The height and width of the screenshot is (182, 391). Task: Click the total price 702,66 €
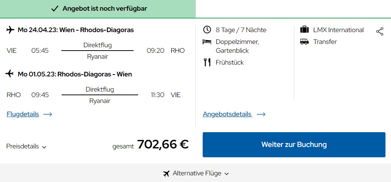(x=163, y=144)
